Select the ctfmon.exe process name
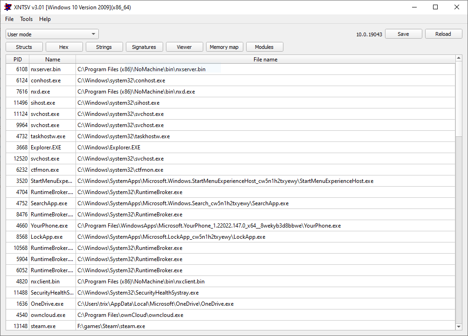This screenshot has width=468, height=336. click(x=45, y=170)
